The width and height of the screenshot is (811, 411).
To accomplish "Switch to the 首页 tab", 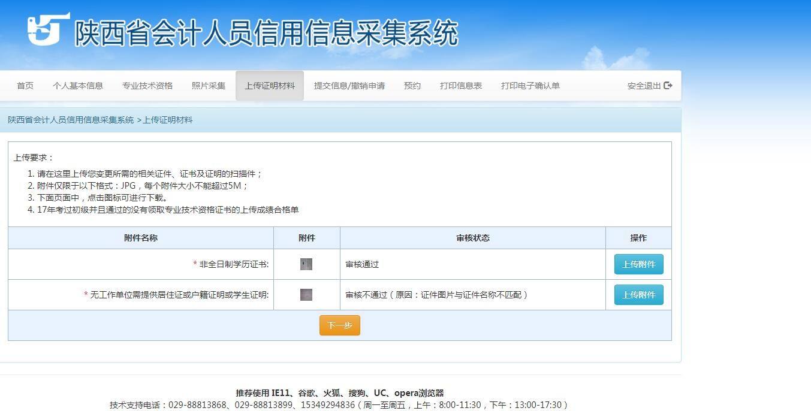I will point(25,85).
